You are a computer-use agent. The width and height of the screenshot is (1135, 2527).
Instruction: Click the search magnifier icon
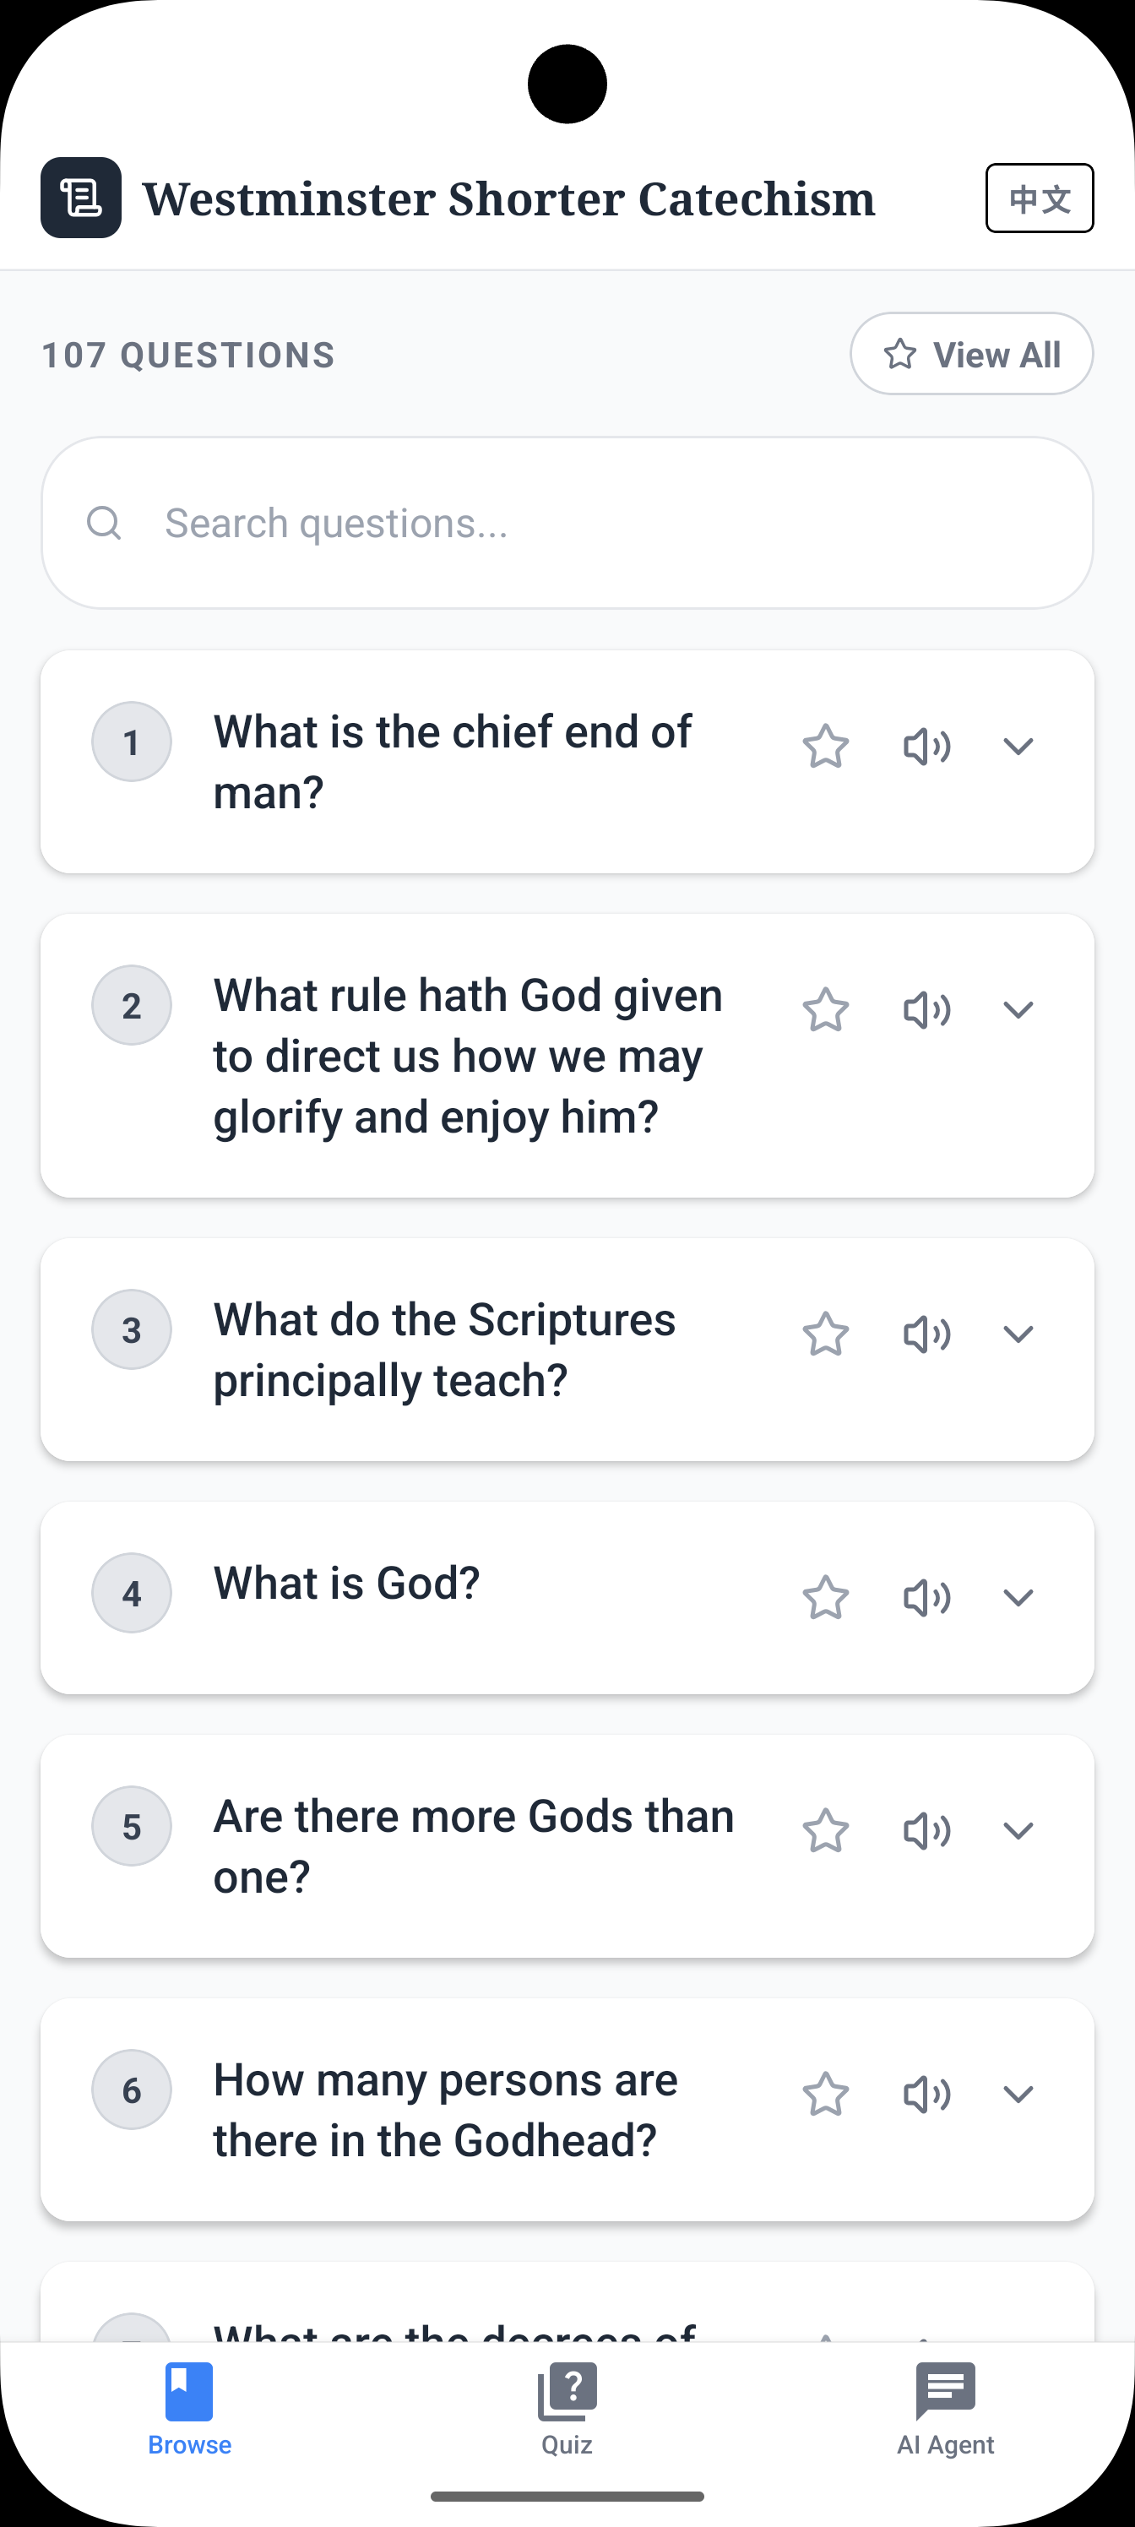pyautogui.click(x=104, y=523)
